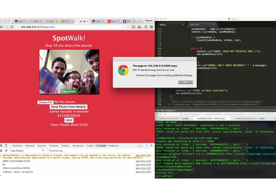276x196 pixels.
Task: Click the console filter funnel icon
Action: pos(6,151)
